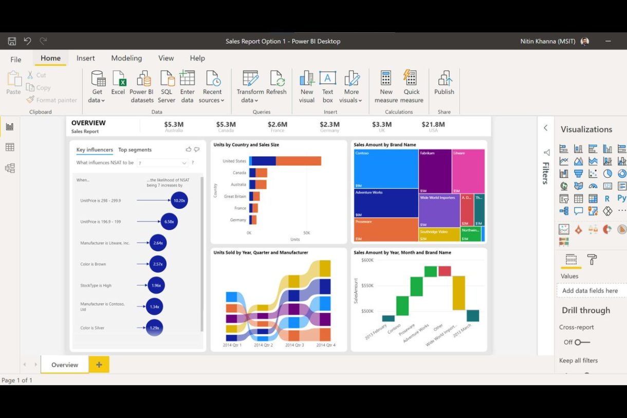Select the Python visual
Screen dimensions: 627x418
click(x=622, y=198)
